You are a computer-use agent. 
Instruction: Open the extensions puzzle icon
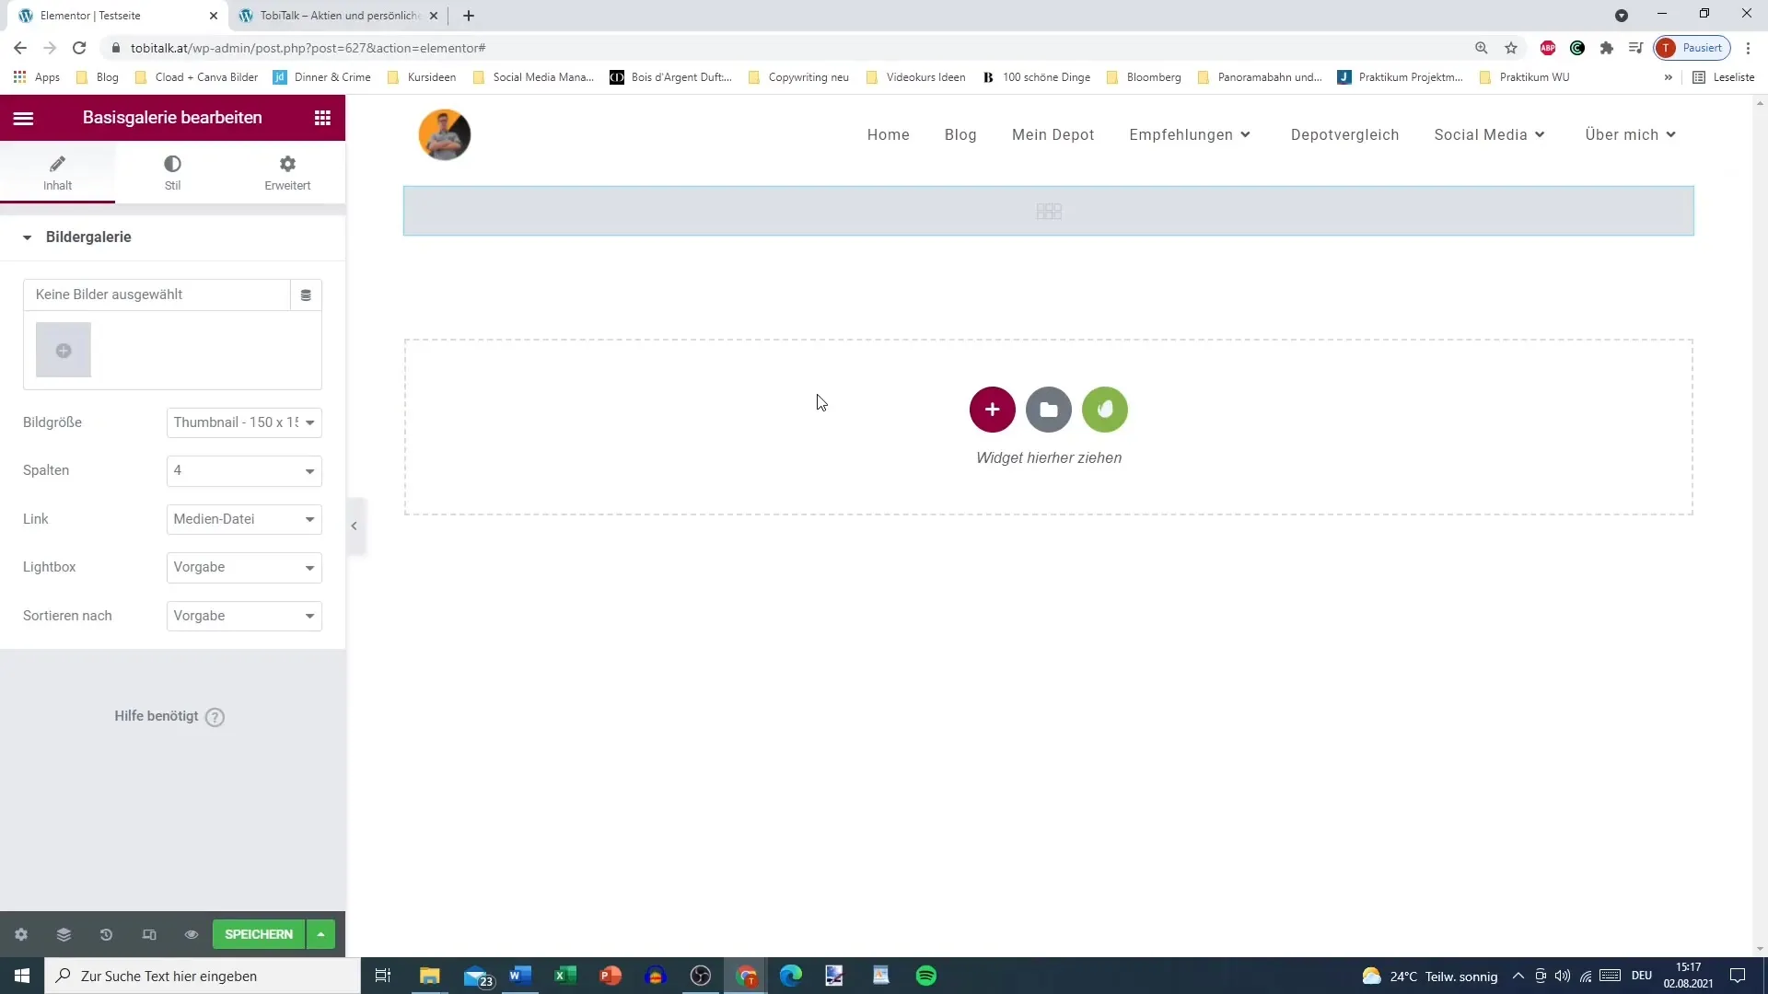point(1607,48)
